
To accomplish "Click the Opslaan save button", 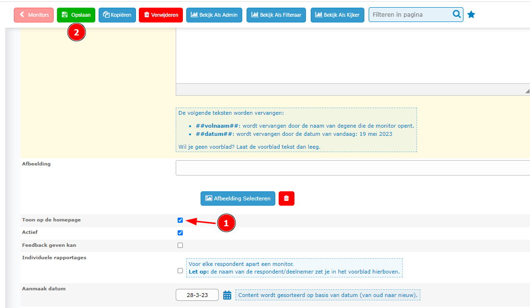I will (x=76, y=15).
